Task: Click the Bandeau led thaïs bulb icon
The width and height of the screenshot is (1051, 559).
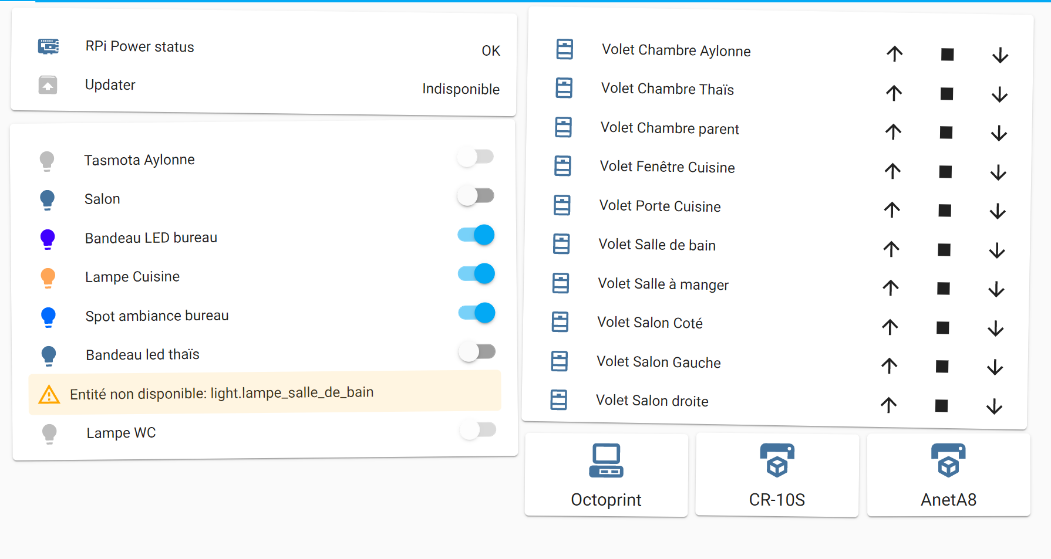Action: coord(49,356)
